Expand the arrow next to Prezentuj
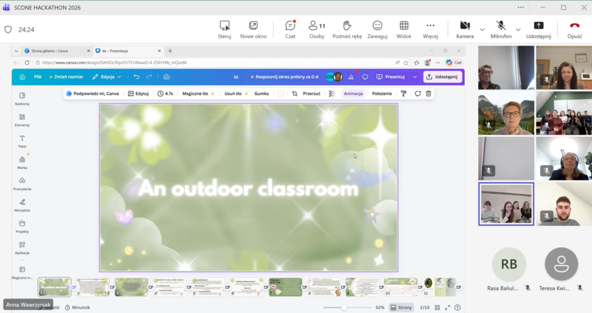This screenshot has height=313, width=592. click(415, 77)
